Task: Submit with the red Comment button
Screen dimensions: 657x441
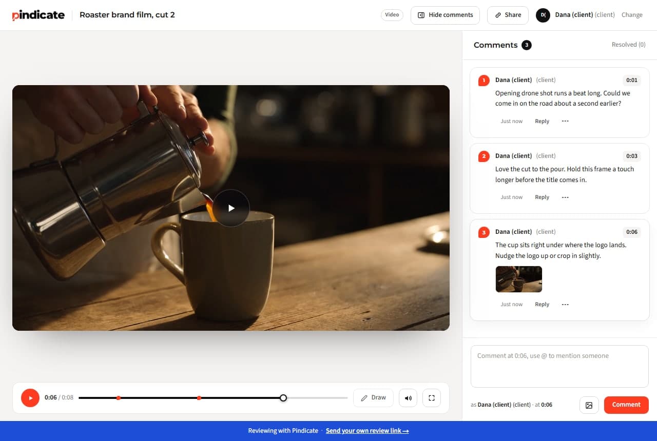Action: tap(626, 405)
